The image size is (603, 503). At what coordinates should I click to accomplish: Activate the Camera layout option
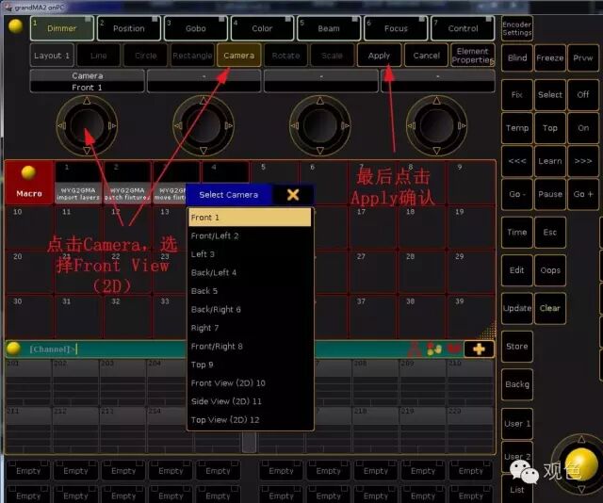pos(238,56)
